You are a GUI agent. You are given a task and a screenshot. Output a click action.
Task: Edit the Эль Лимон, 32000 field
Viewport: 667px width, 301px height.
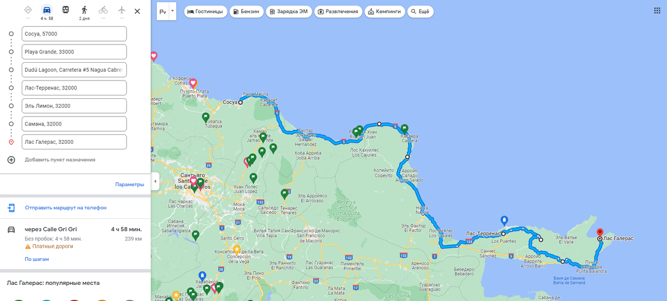point(74,106)
